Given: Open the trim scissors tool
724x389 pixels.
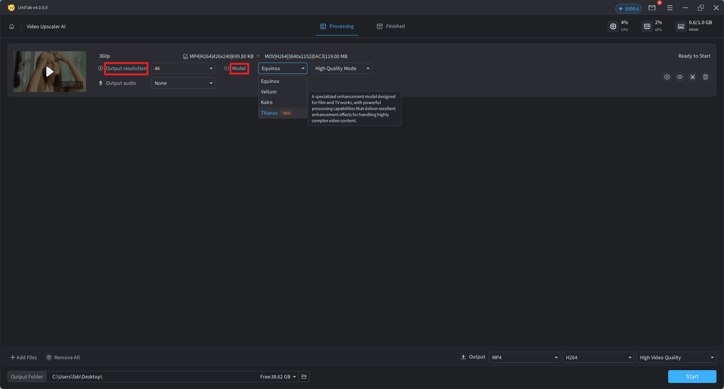Looking at the screenshot, I should click(693, 77).
